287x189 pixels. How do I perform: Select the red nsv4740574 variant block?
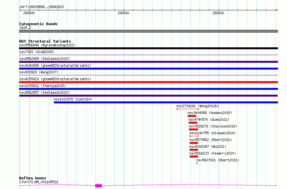193,123
